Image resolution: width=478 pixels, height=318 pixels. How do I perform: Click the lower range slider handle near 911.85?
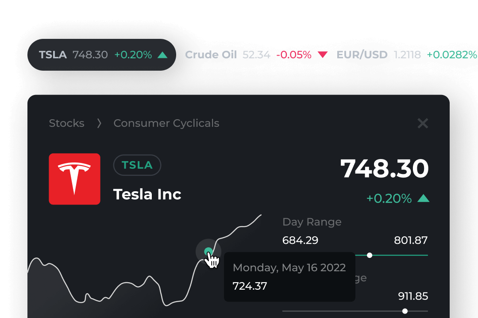(x=405, y=311)
